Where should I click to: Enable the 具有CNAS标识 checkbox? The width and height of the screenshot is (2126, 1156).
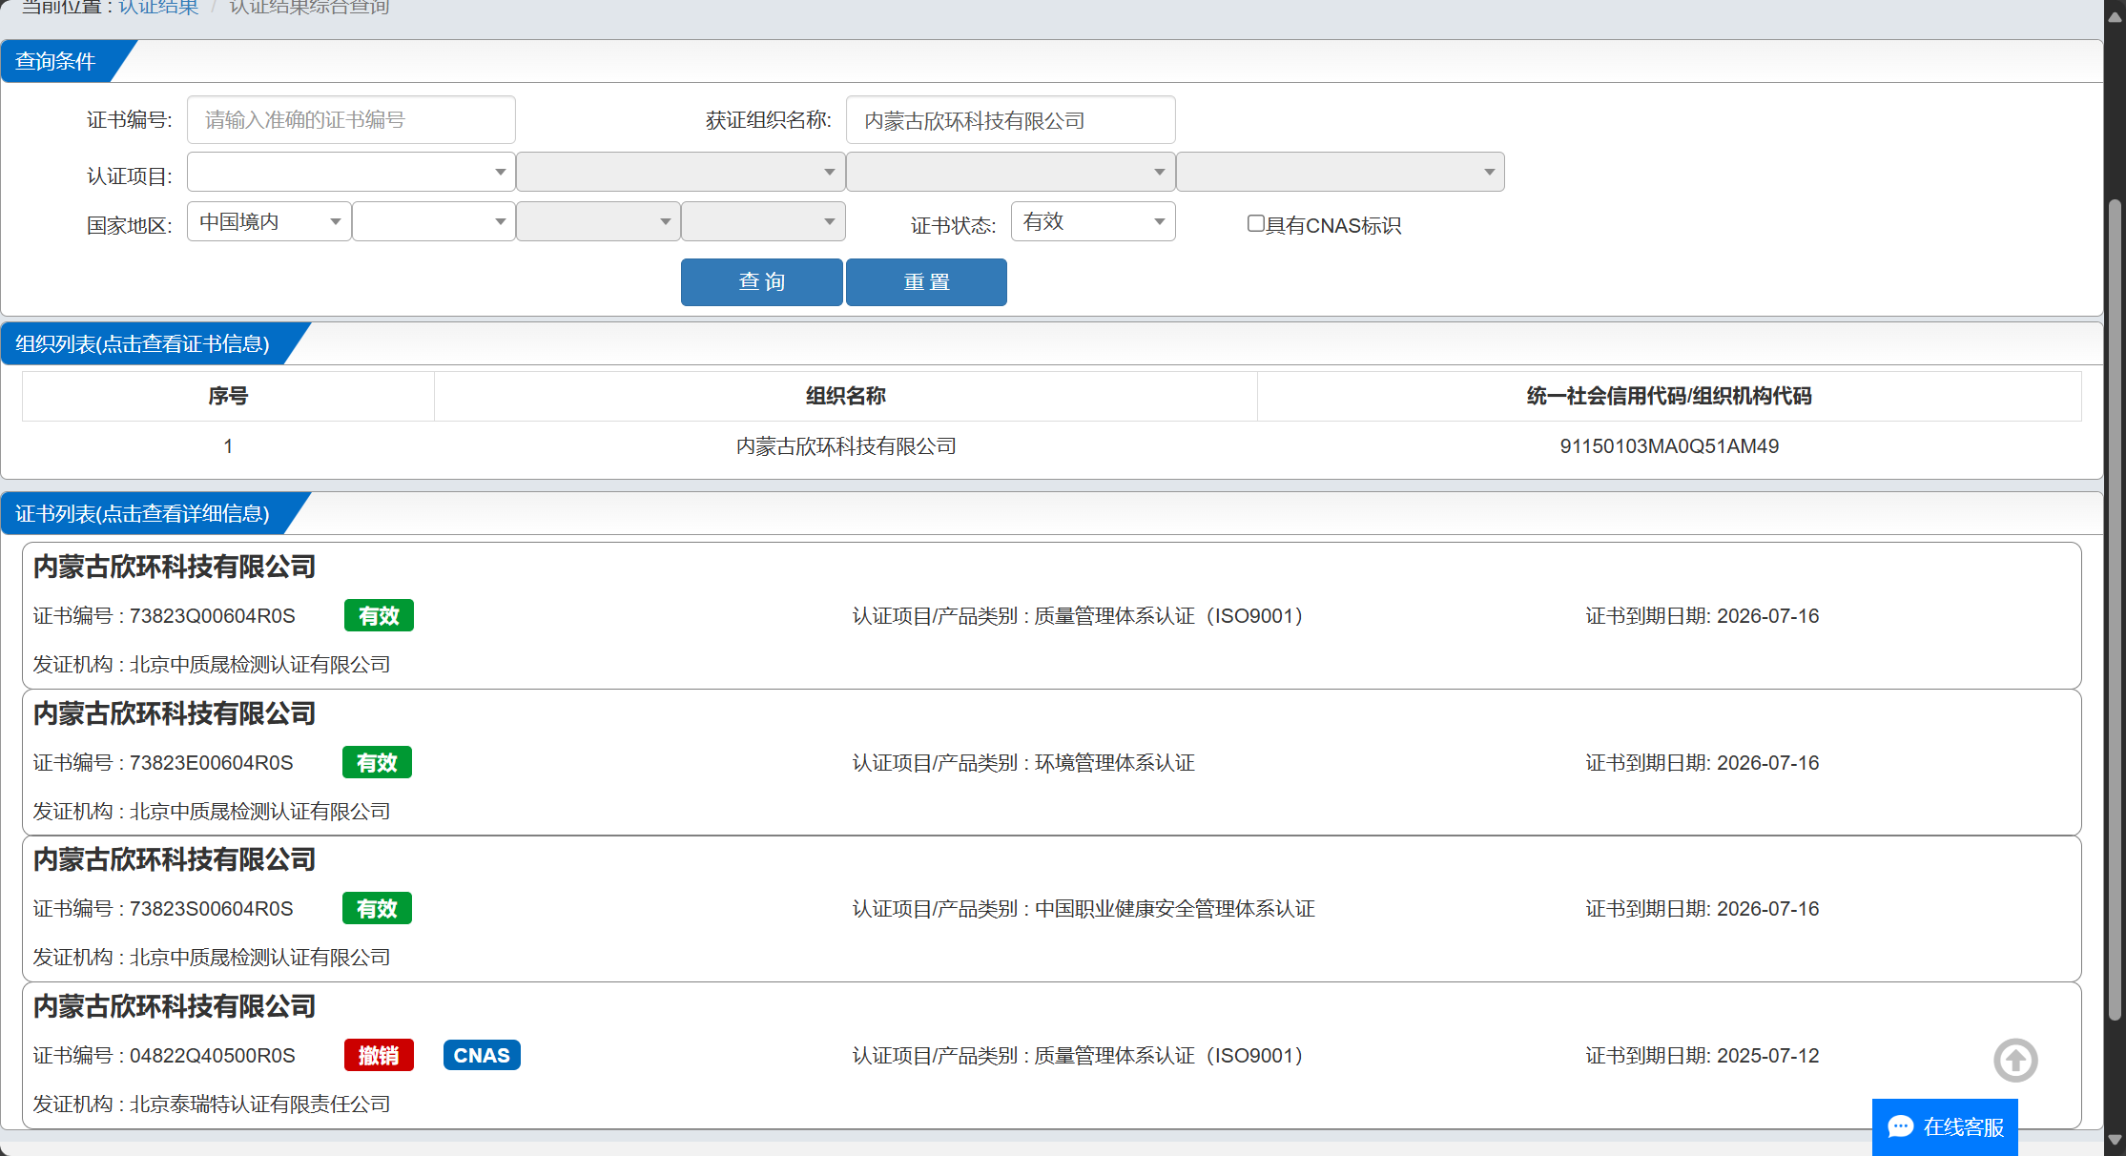click(1256, 223)
